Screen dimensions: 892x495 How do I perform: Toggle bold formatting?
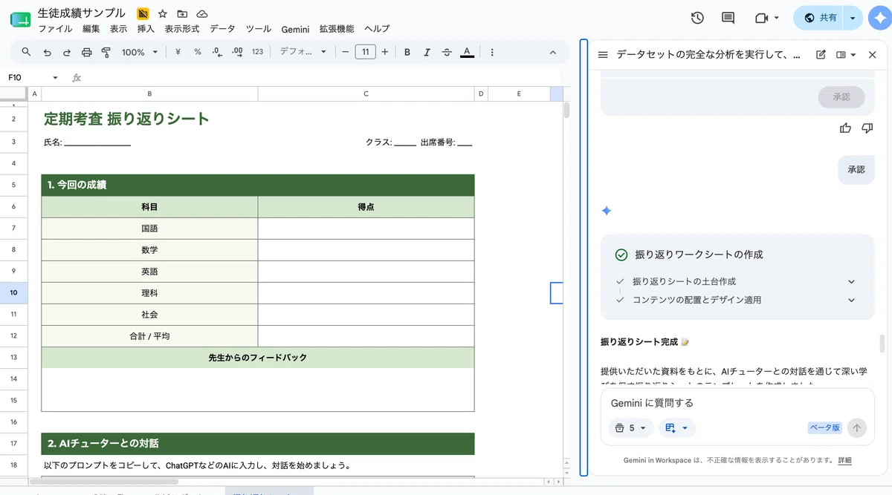tap(407, 52)
